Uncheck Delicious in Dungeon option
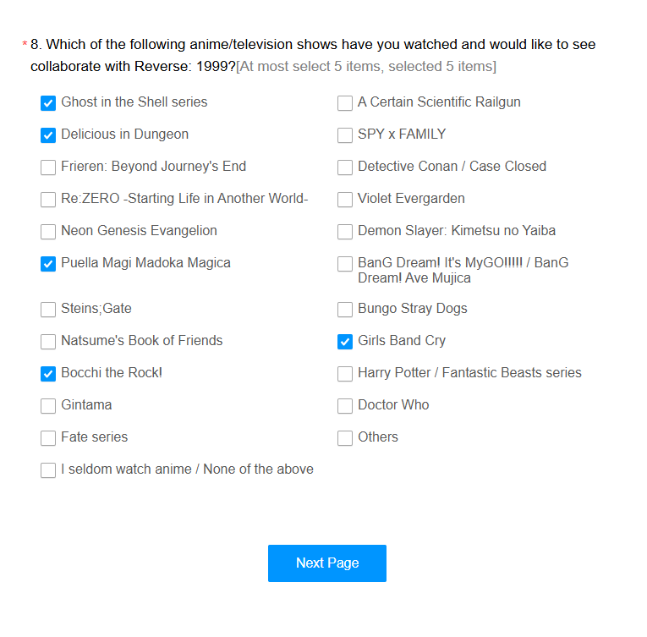Screen dimensions: 647x637 (x=48, y=135)
